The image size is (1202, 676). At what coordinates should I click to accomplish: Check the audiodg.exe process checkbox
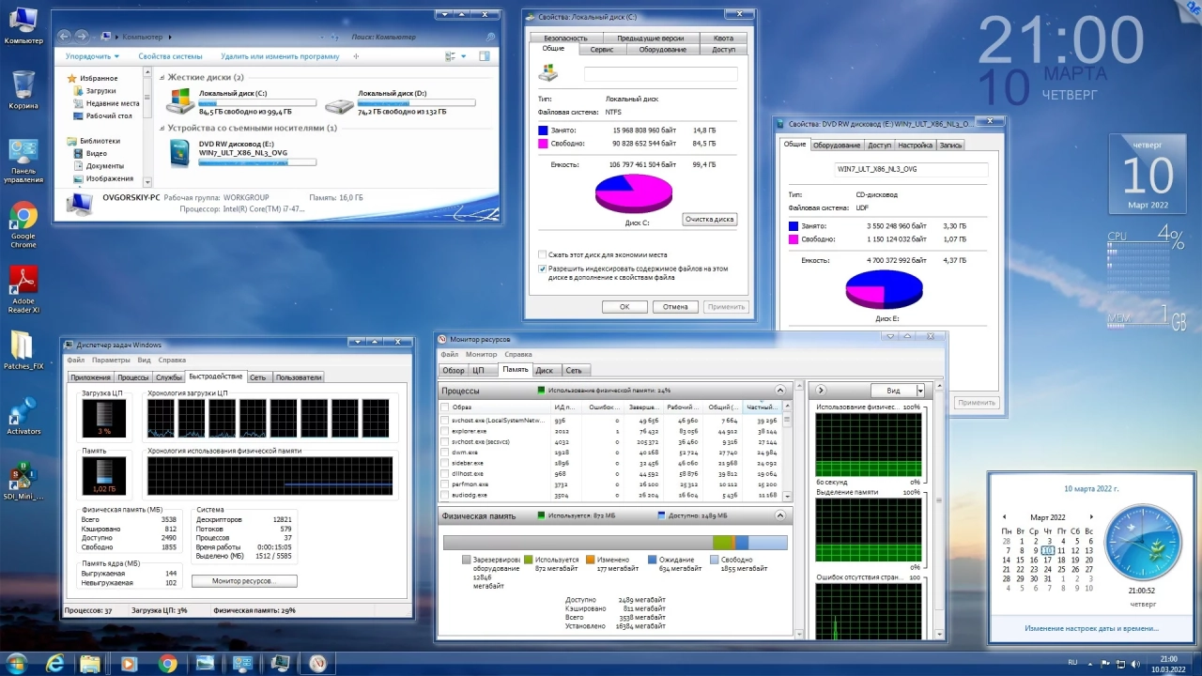444,495
